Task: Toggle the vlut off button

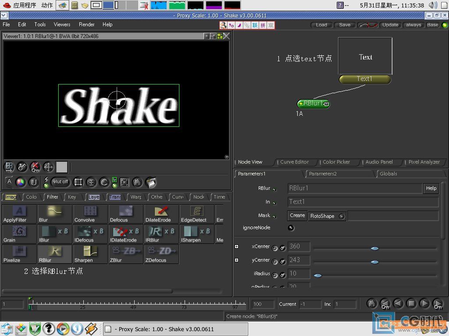Action: [61, 182]
